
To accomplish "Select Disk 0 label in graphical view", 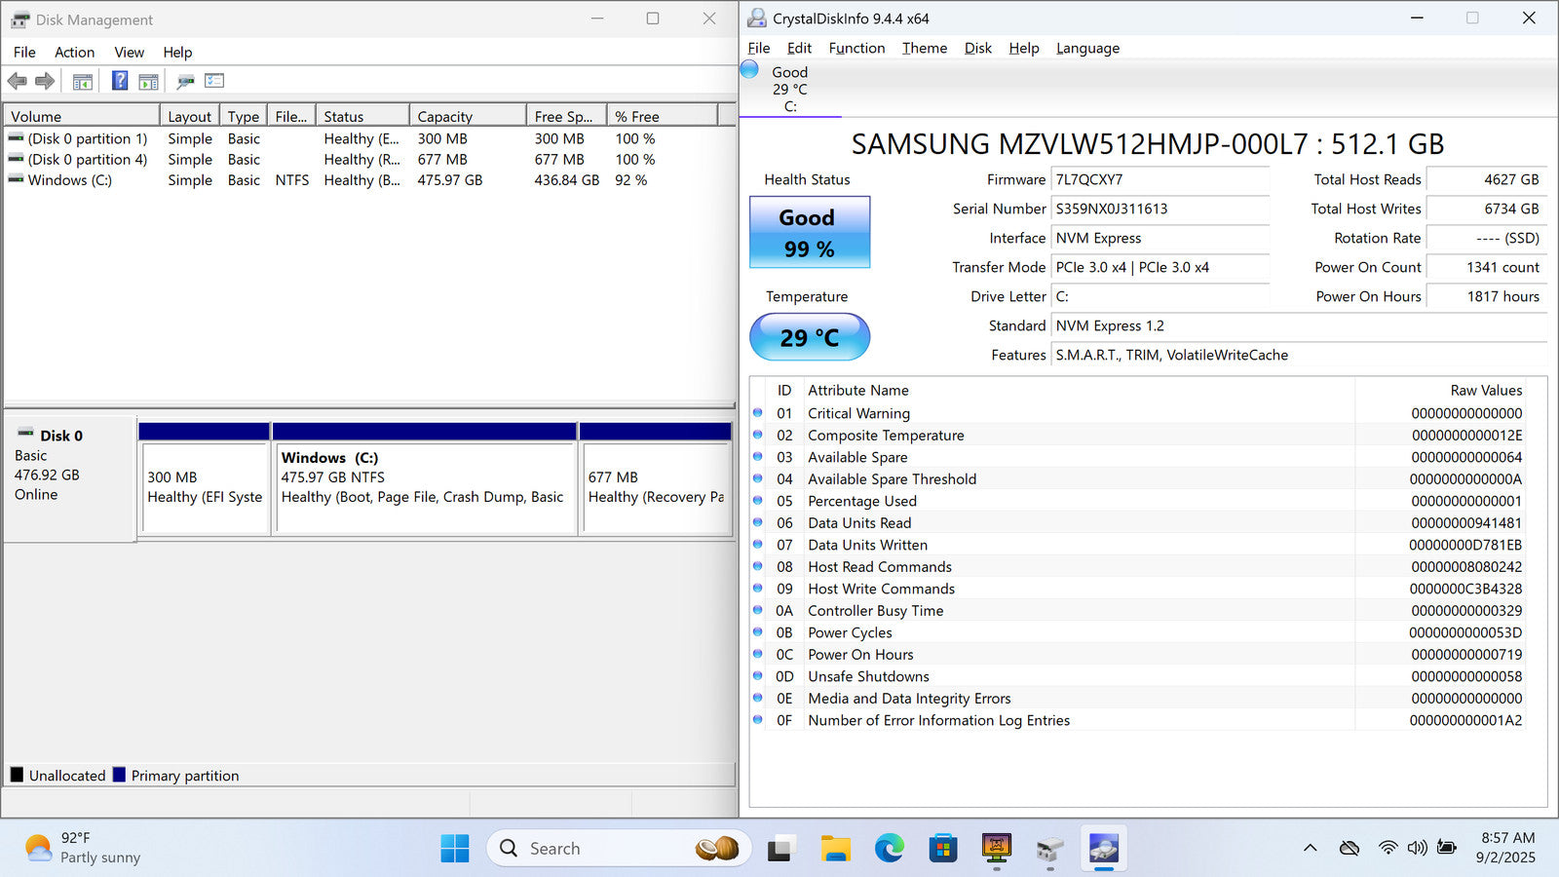I will click(x=69, y=477).
